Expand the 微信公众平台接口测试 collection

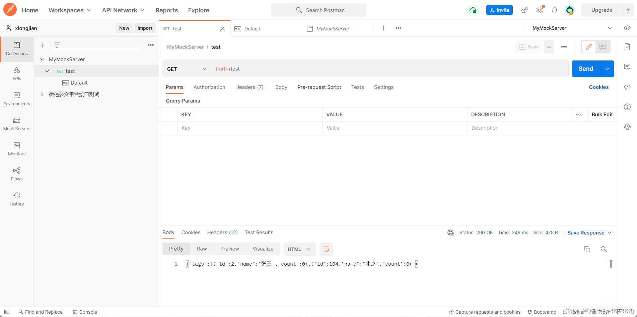pyautogui.click(x=42, y=95)
